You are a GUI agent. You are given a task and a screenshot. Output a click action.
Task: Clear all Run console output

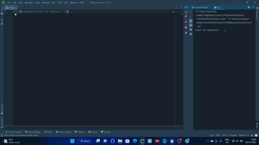point(191,34)
